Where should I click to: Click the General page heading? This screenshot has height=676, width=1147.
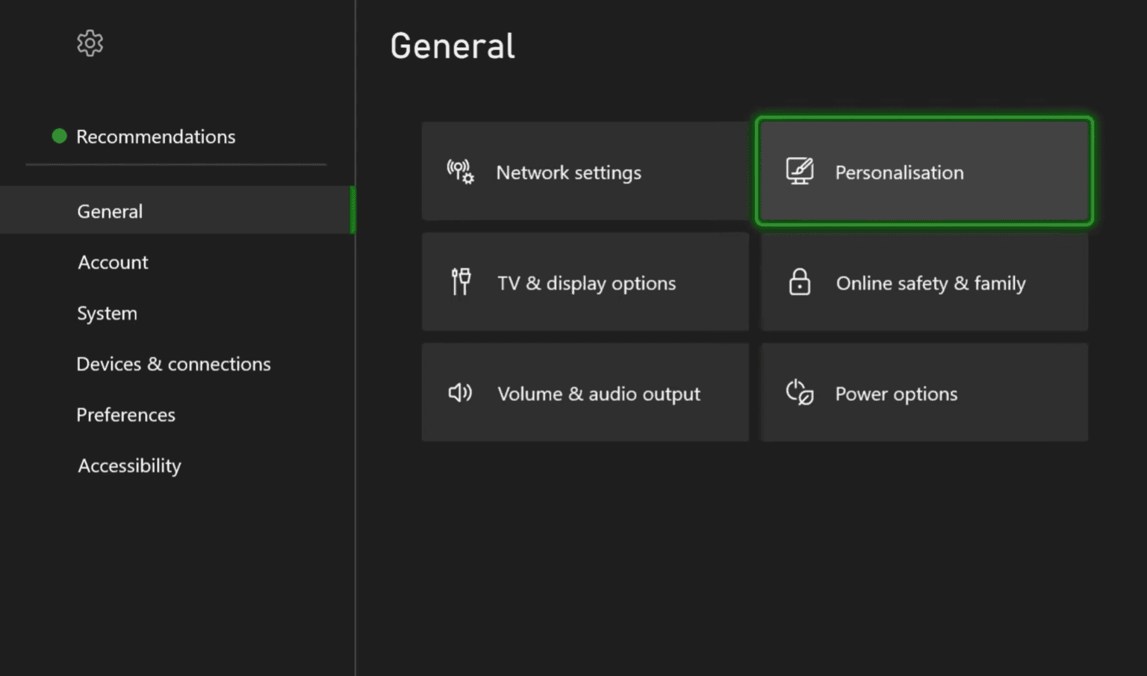click(x=453, y=46)
